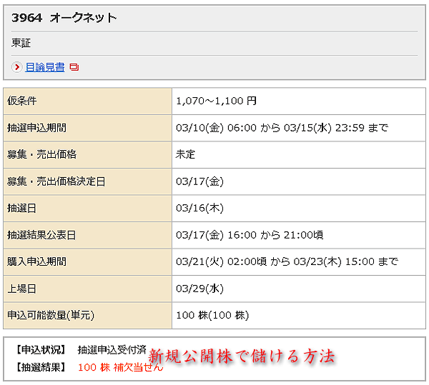
Task: Select the status 抽選申込受付済
Action: [112, 350]
